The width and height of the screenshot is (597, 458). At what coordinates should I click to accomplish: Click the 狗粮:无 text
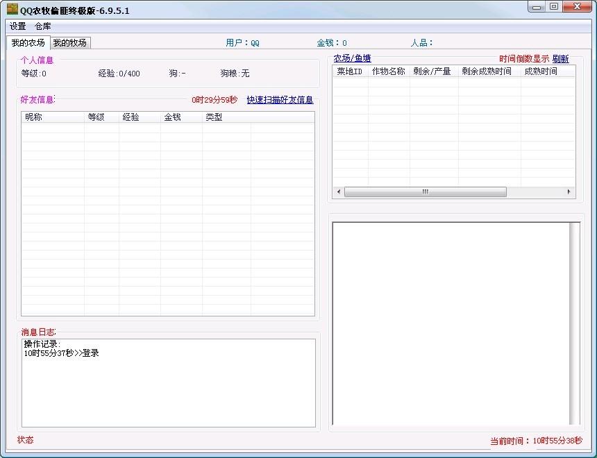[235, 74]
